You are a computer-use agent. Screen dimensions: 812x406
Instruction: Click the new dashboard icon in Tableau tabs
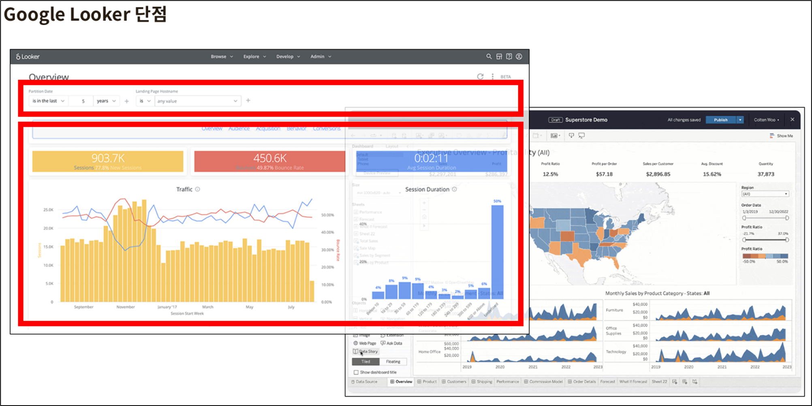(x=685, y=382)
